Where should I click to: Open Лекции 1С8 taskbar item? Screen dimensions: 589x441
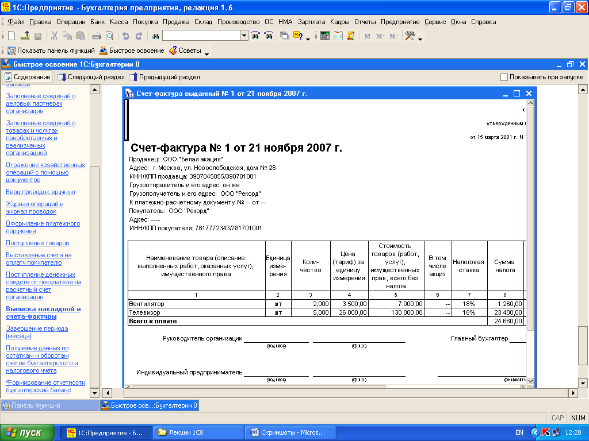point(198,433)
